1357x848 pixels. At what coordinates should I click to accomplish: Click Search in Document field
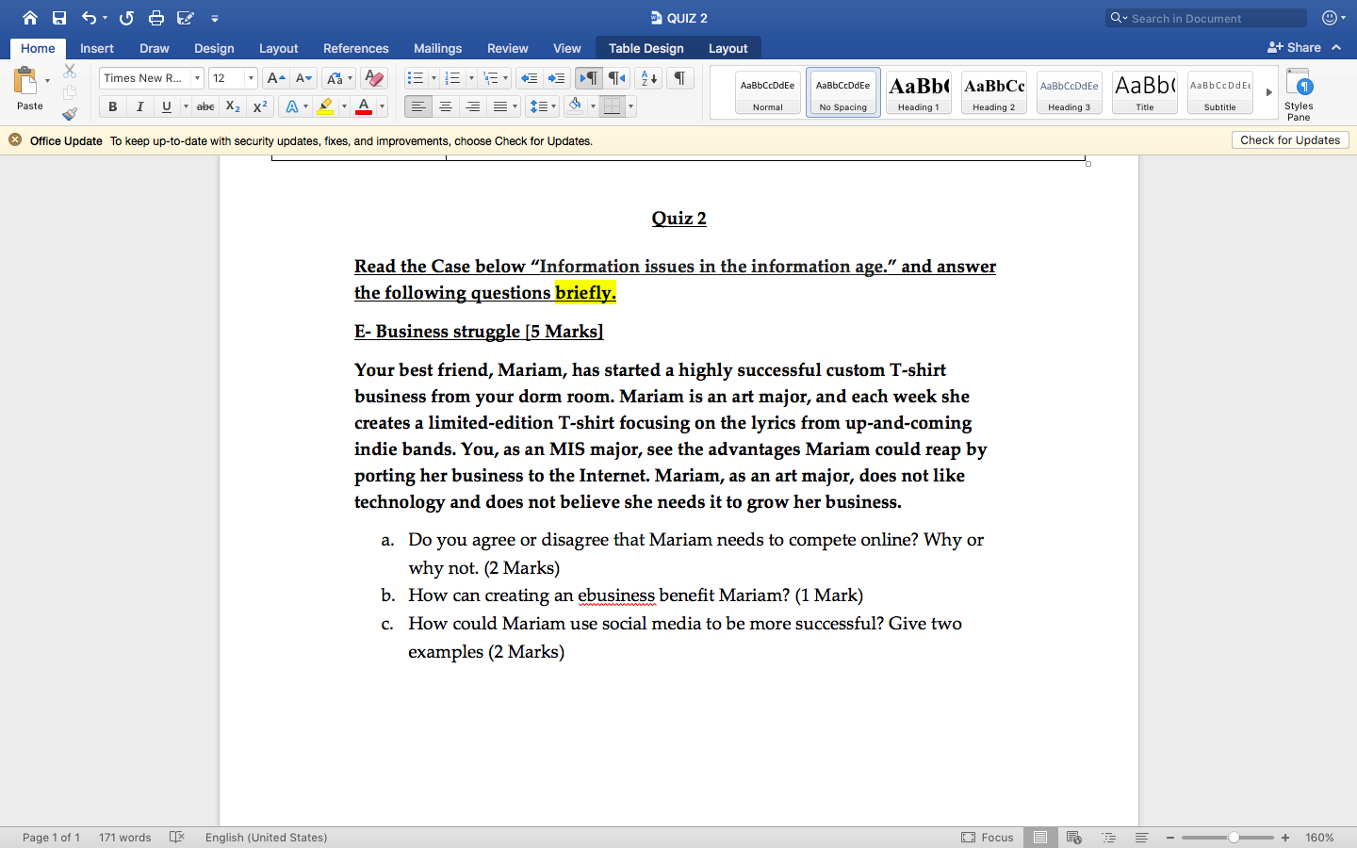click(x=1206, y=18)
